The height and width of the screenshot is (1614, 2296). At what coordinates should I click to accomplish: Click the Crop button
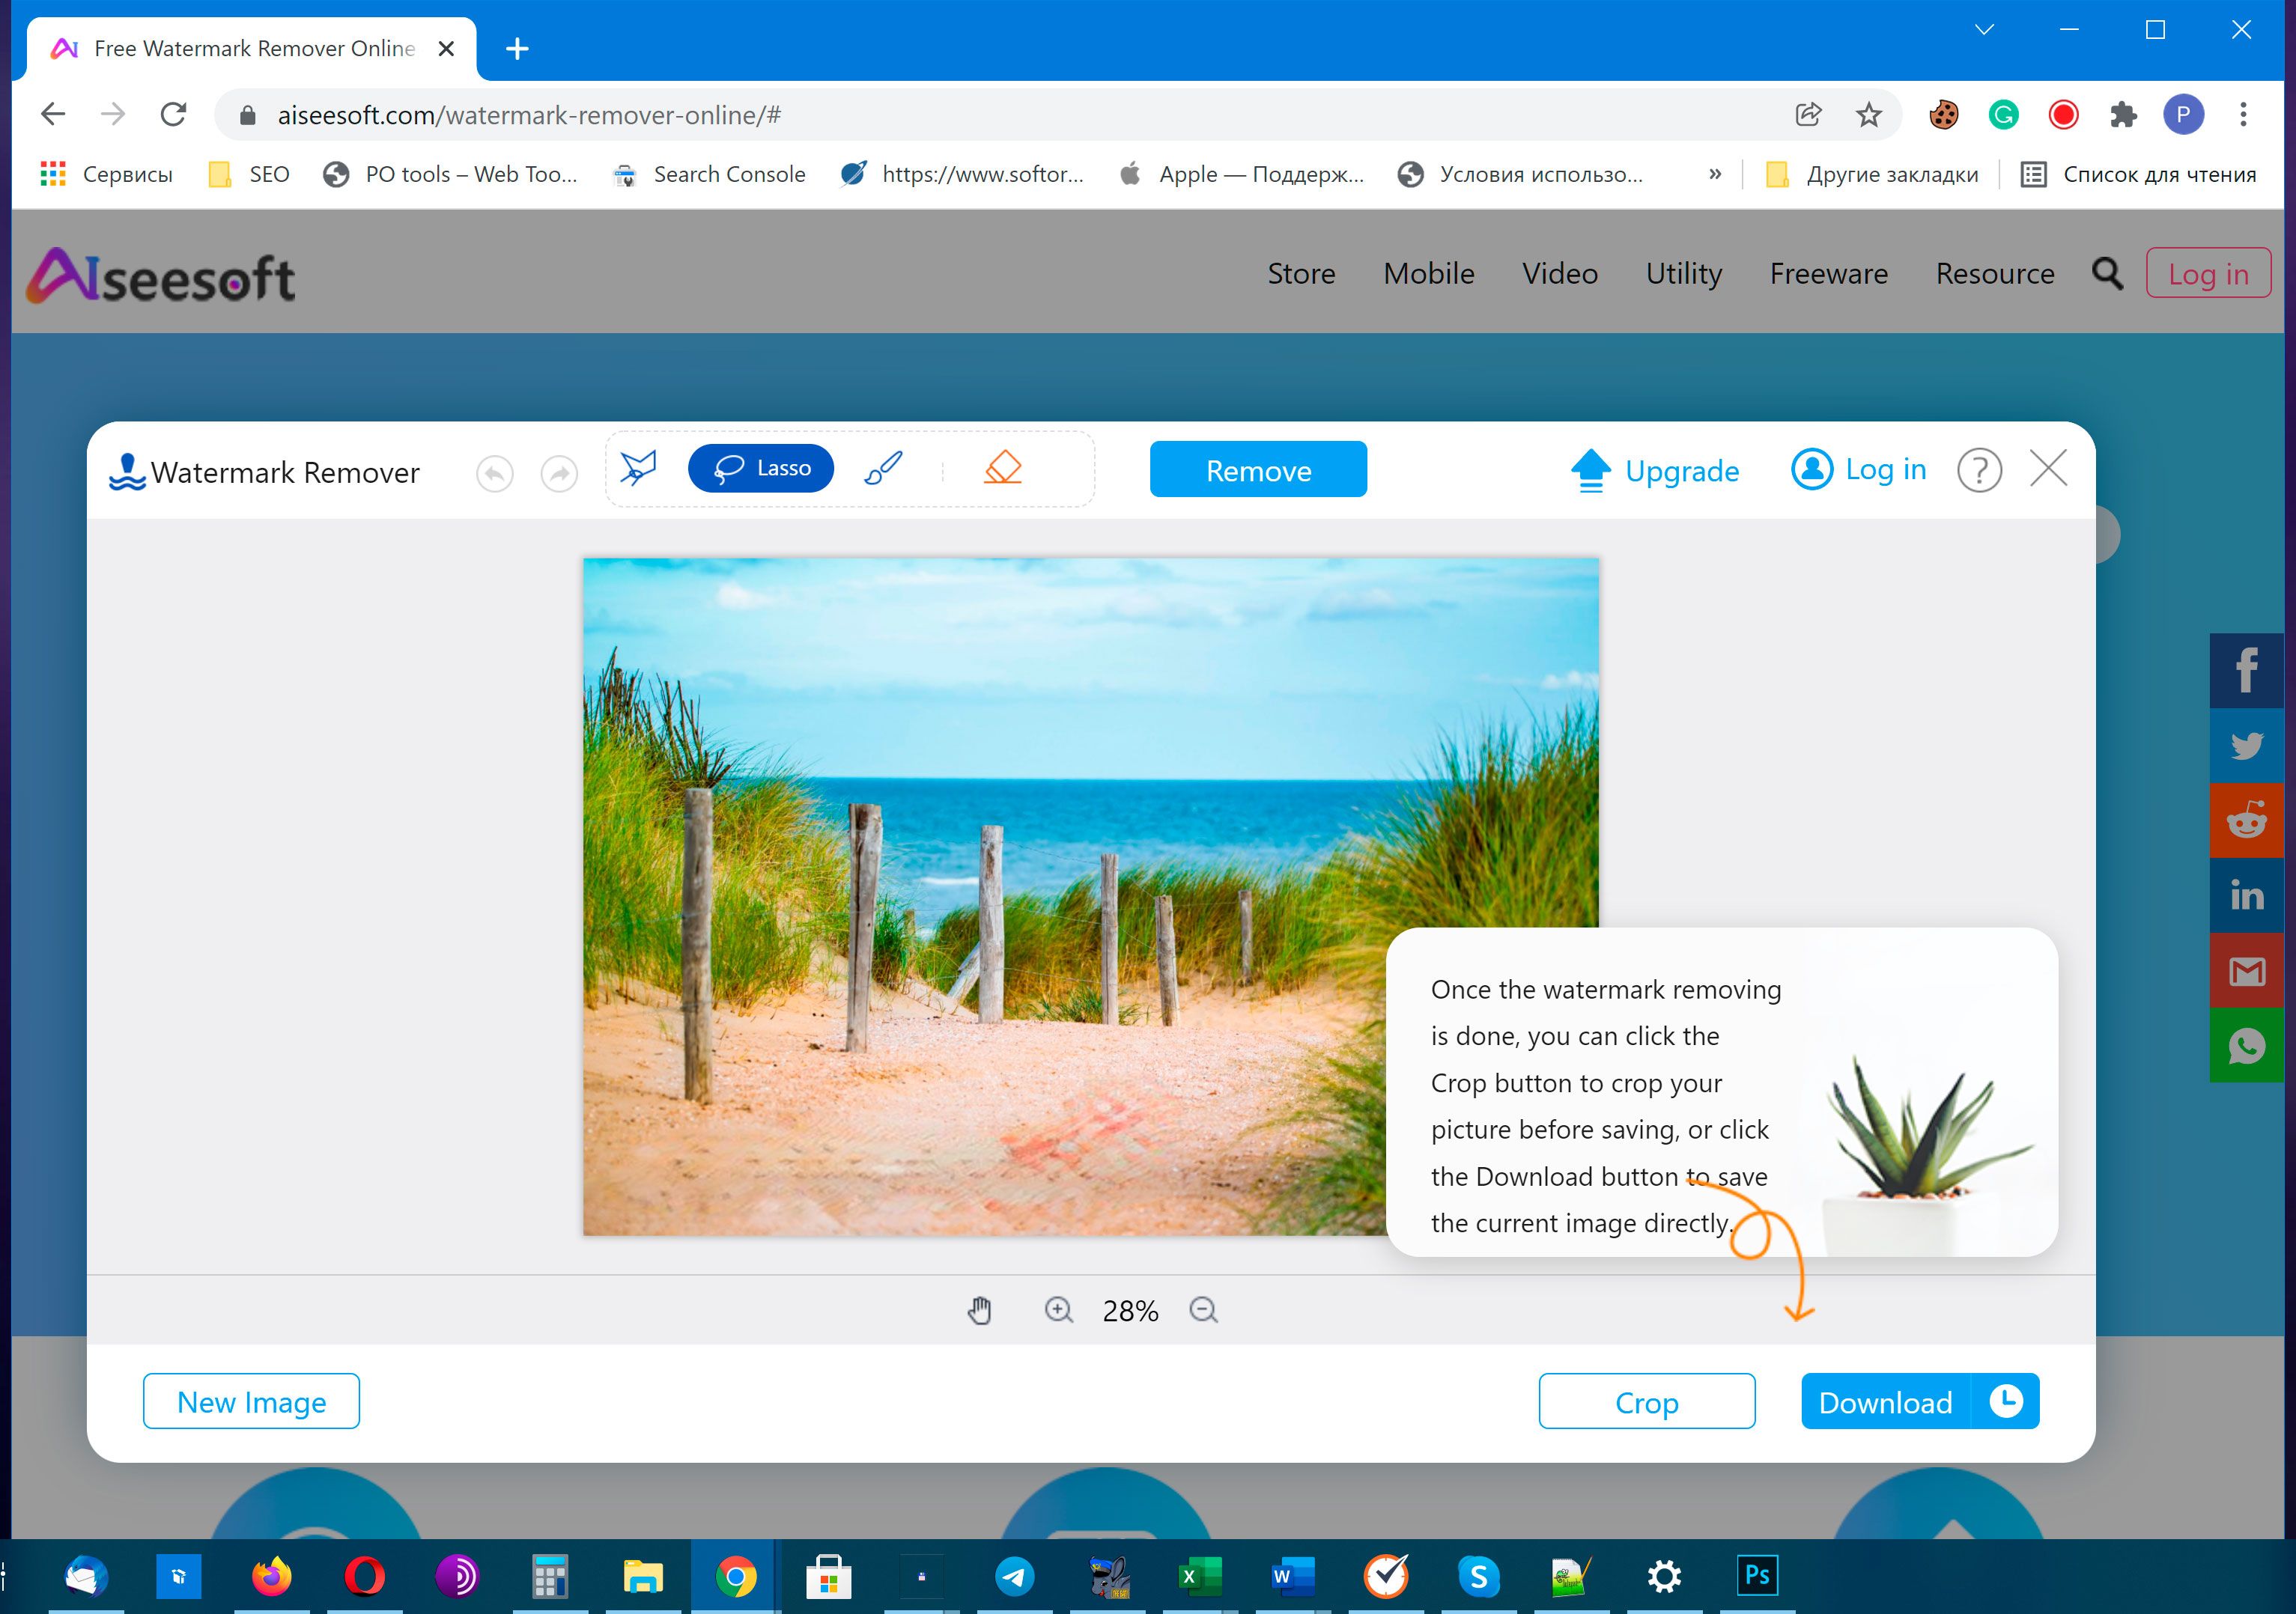(1646, 1401)
